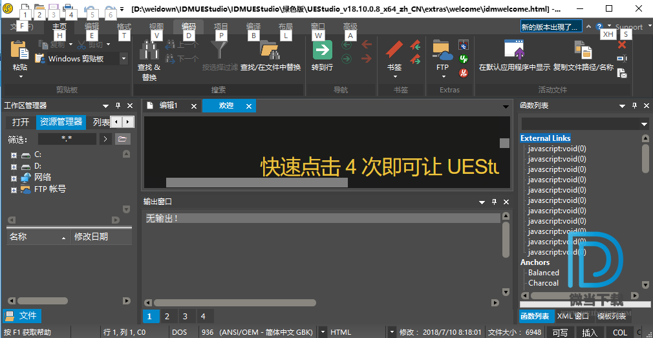
Task: Click the filter by selection (按选择过滤) funnel
Action: click(220, 50)
